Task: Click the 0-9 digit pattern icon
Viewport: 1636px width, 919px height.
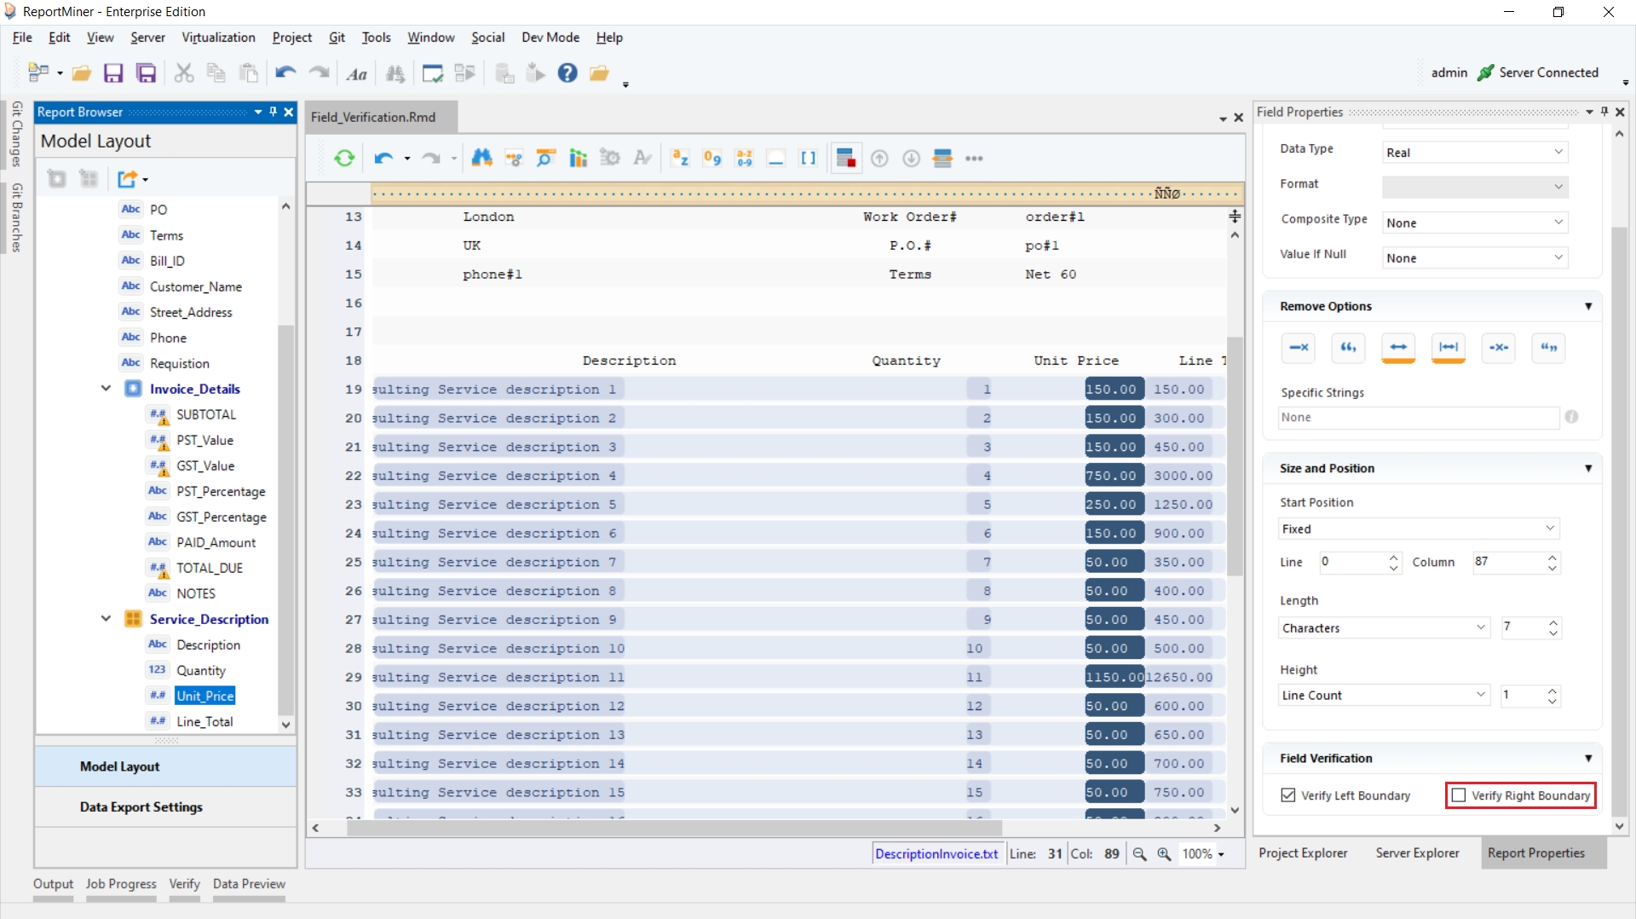Action: pyautogui.click(x=711, y=158)
